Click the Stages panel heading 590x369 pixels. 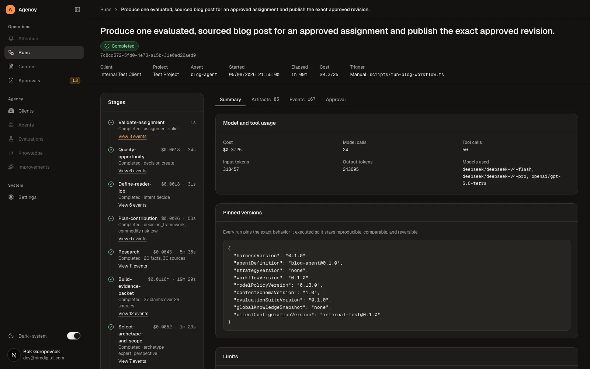(117, 102)
